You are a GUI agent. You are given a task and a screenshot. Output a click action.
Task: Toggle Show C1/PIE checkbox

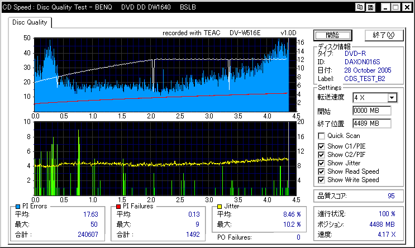tap(321, 146)
